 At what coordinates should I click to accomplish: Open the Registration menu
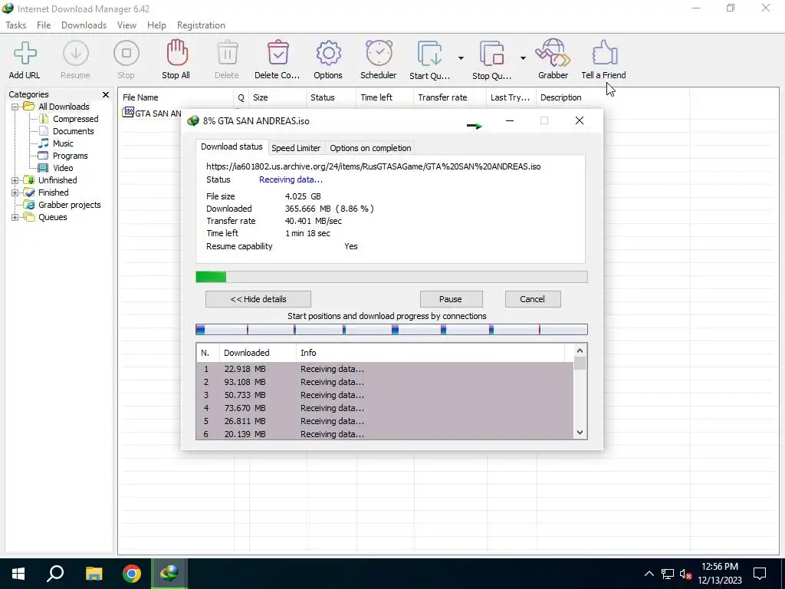(x=202, y=25)
